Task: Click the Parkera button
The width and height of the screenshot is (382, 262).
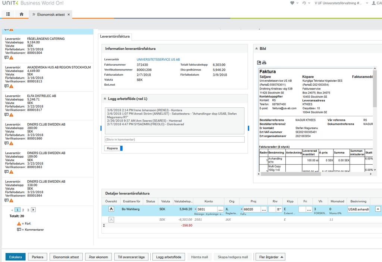Action: tap(38, 257)
